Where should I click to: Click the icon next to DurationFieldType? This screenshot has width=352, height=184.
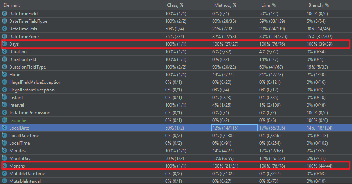click(x=5, y=67)
